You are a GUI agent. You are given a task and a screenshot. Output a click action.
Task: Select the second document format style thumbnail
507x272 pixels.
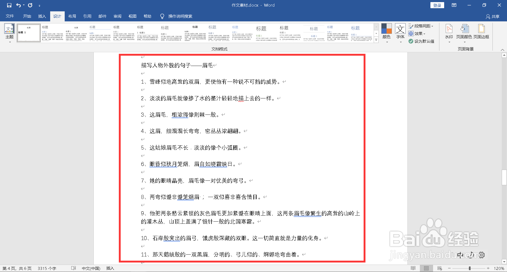[53, 33]
